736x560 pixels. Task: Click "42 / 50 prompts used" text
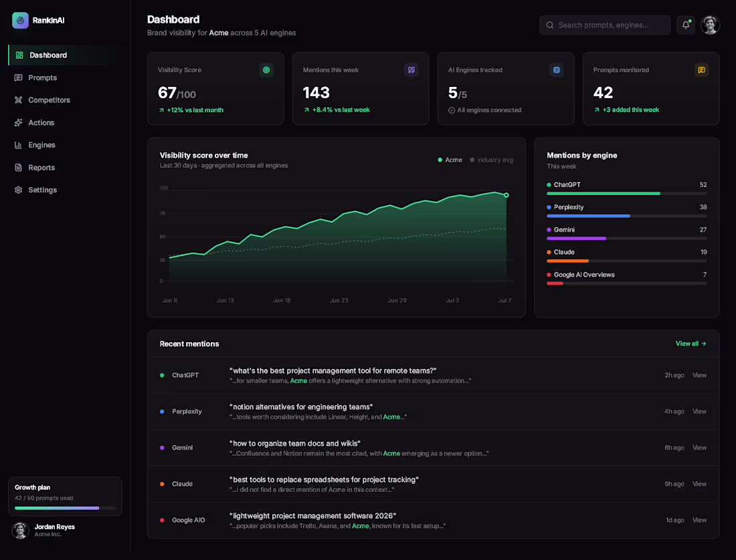click(43, 498)
